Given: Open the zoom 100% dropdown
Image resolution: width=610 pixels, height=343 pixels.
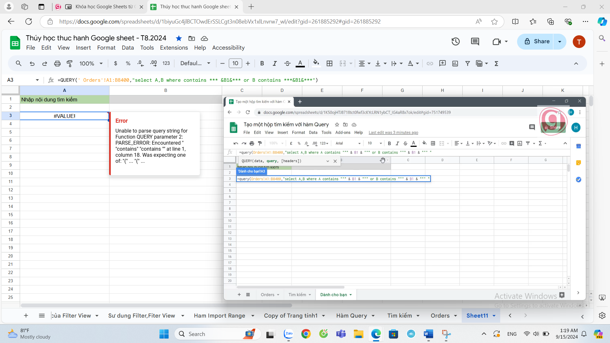Looking at the screenshot, I should (91, 64).
